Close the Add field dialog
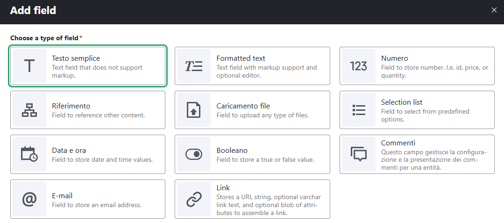 pyautogui.click(x=494, y=10)
